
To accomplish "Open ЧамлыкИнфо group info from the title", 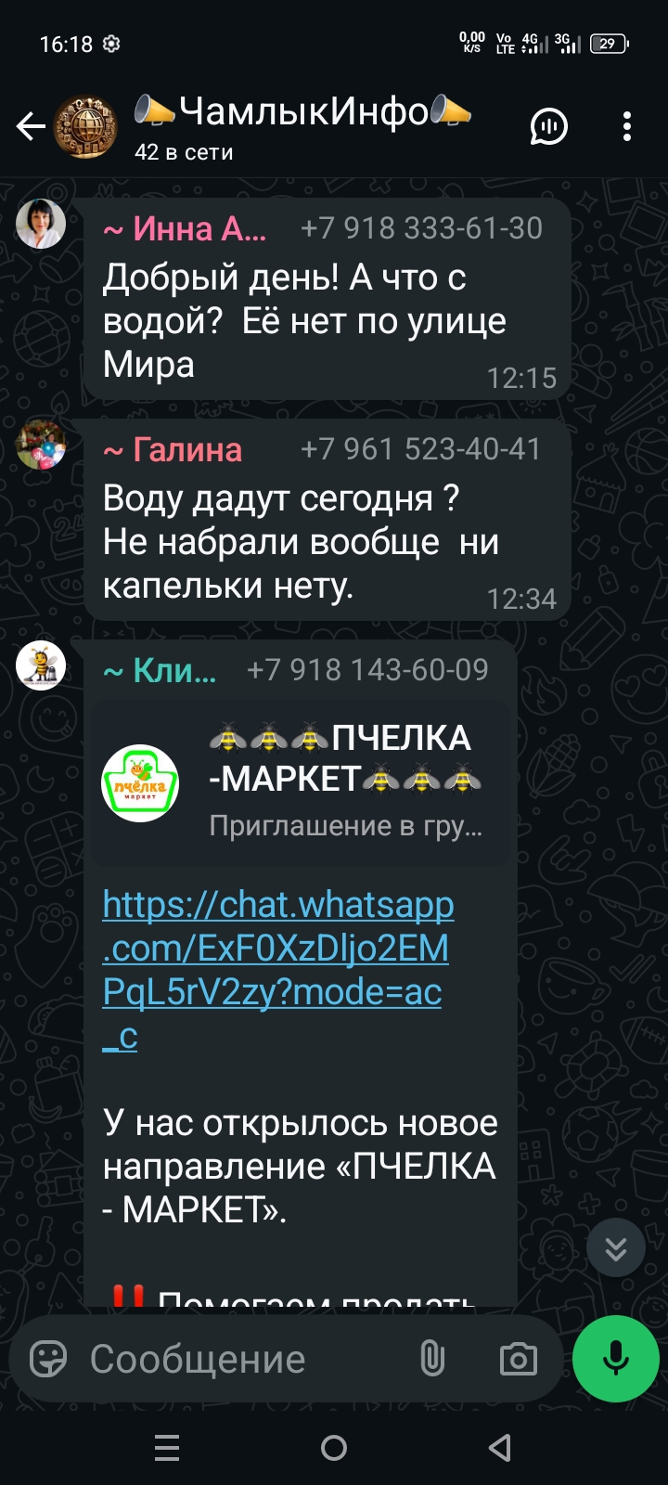I will (x=302, y=111).
